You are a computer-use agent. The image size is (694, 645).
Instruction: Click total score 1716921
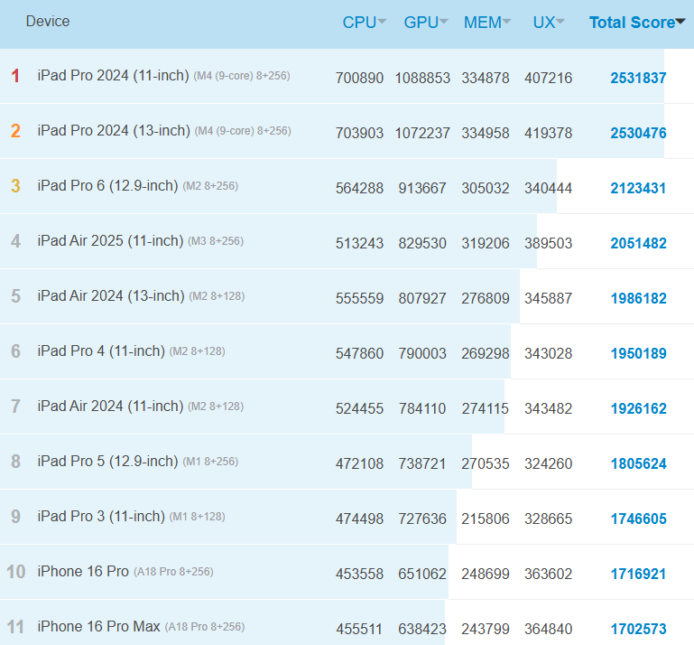(x=638, y=575)
